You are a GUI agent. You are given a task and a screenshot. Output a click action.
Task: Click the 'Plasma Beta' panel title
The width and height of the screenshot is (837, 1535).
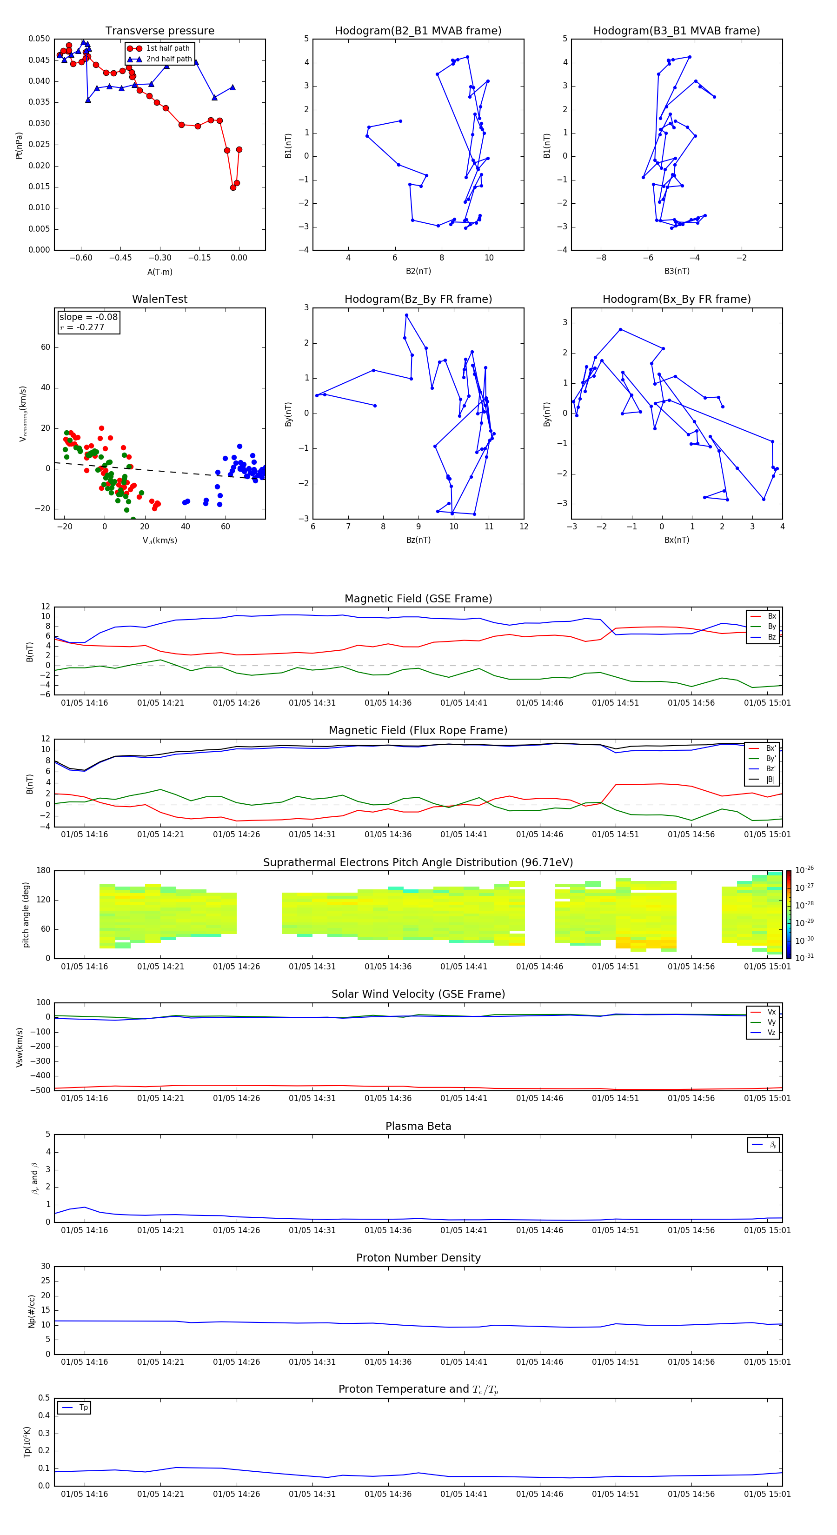tap(418, 1126)
